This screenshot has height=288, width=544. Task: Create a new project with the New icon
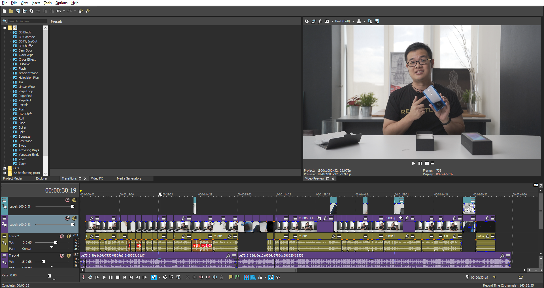tap(4, 11)
